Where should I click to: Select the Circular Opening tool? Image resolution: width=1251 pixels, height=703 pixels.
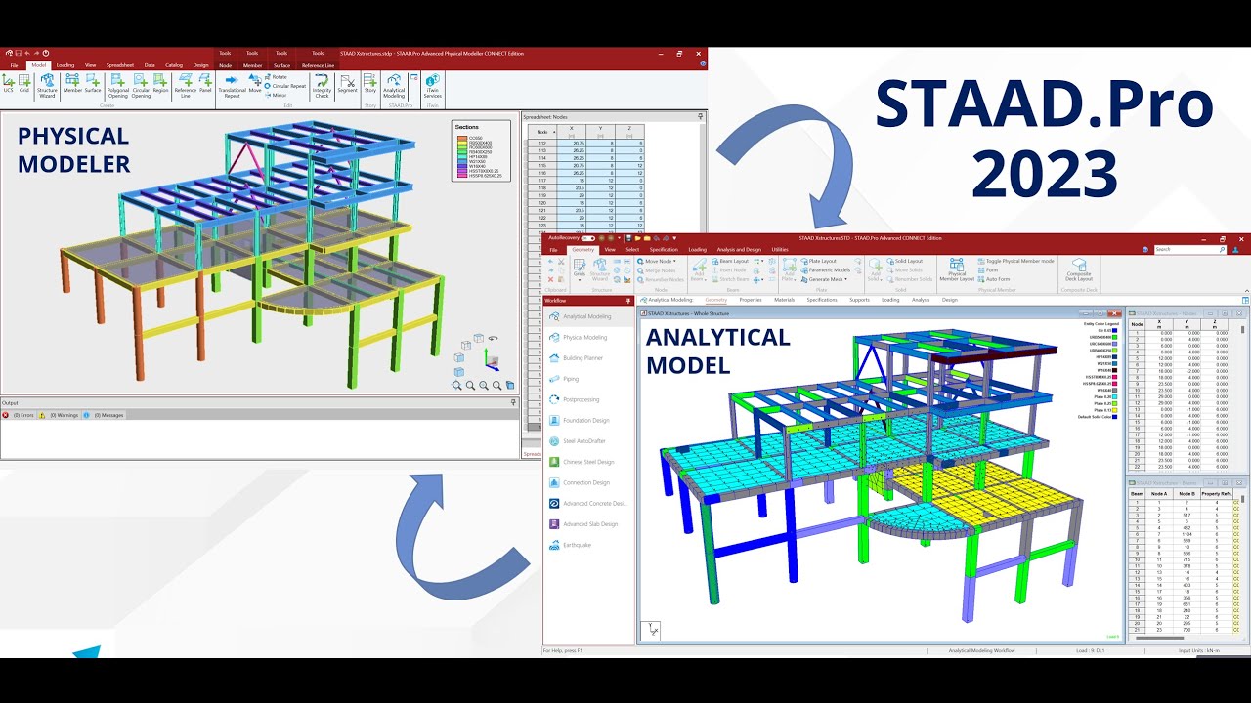click(x=141, y=86)
